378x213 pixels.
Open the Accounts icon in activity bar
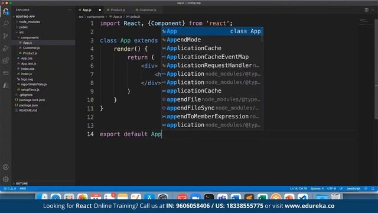pyautogui.click(x=5, y=167)
